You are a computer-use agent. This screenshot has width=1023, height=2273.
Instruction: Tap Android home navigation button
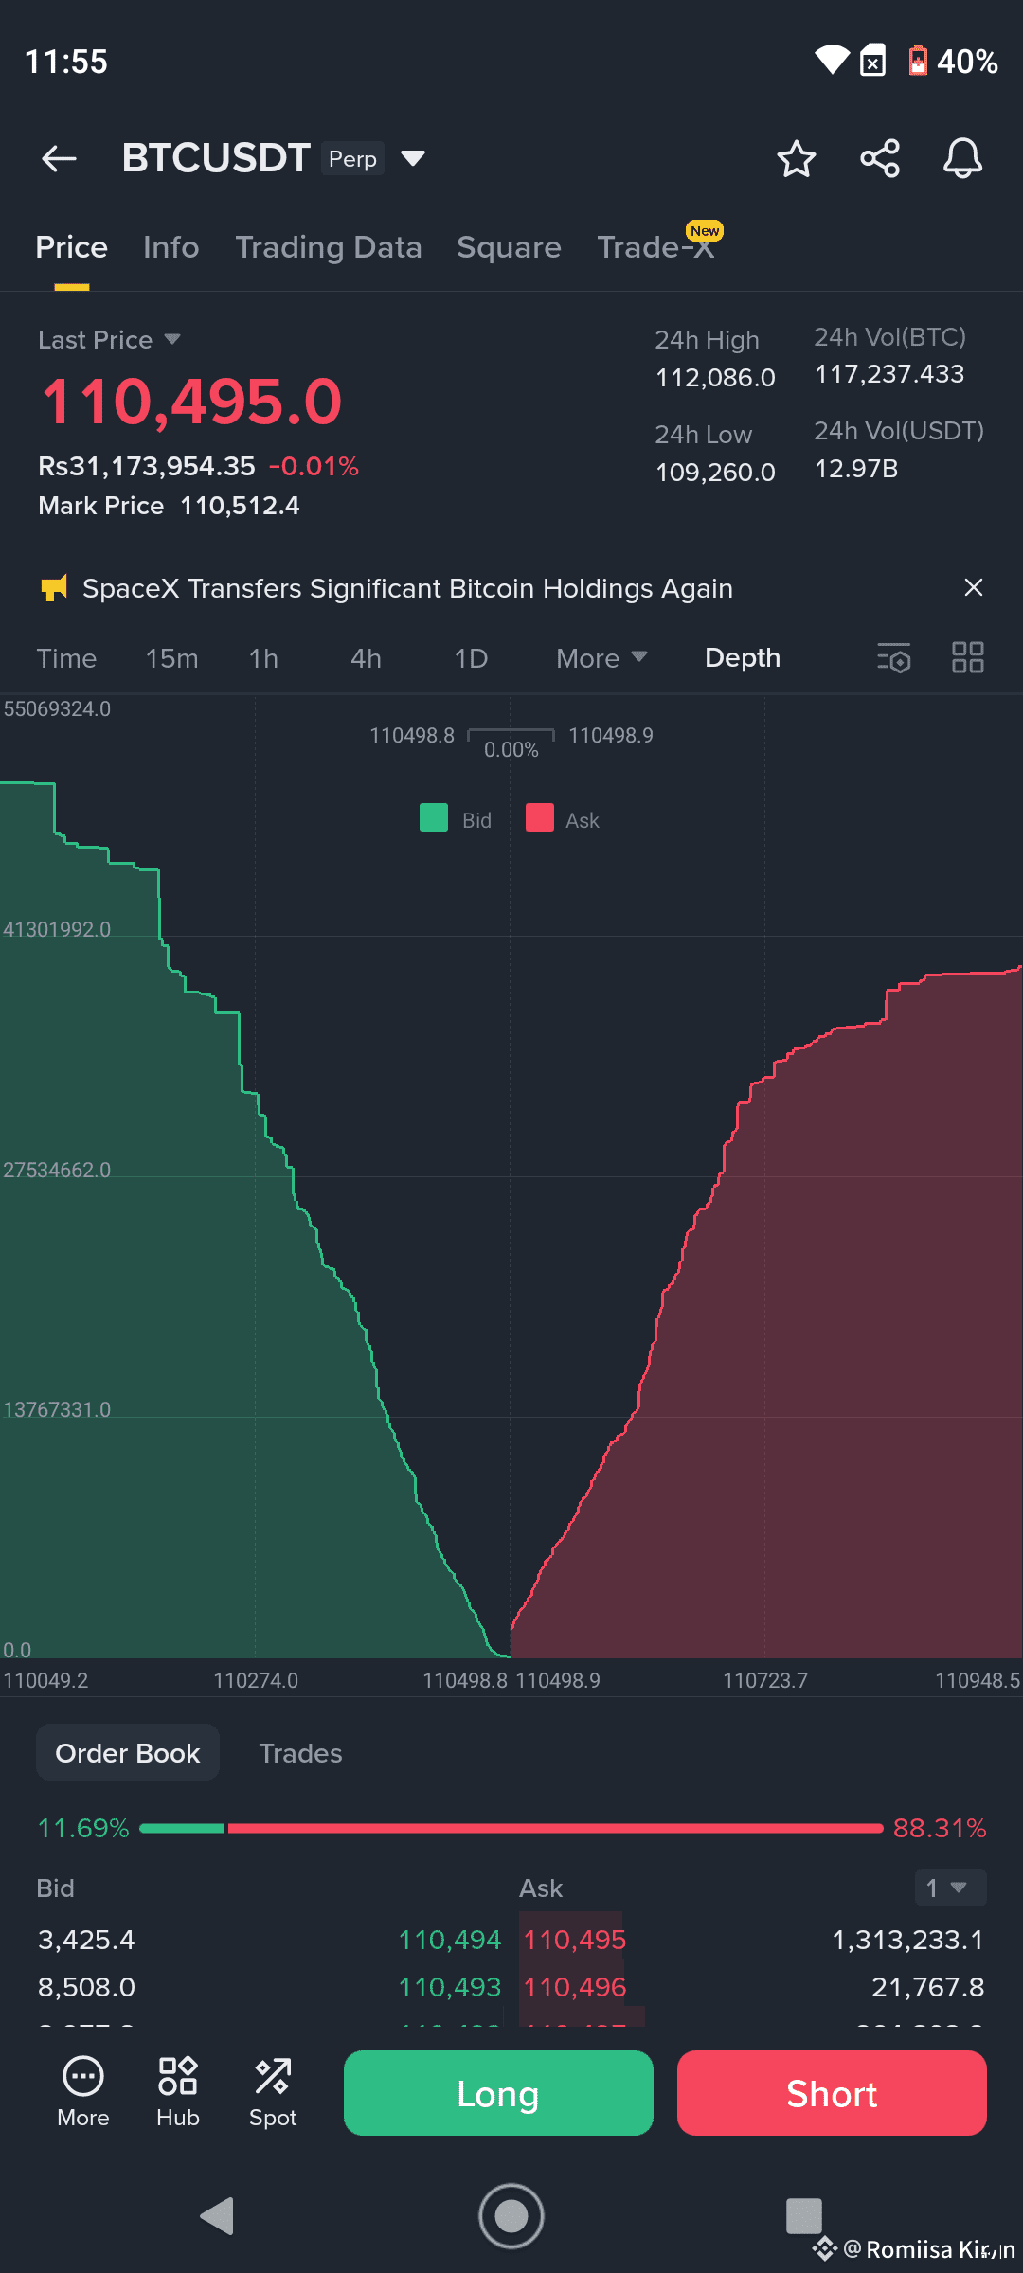click(511, 2216)
